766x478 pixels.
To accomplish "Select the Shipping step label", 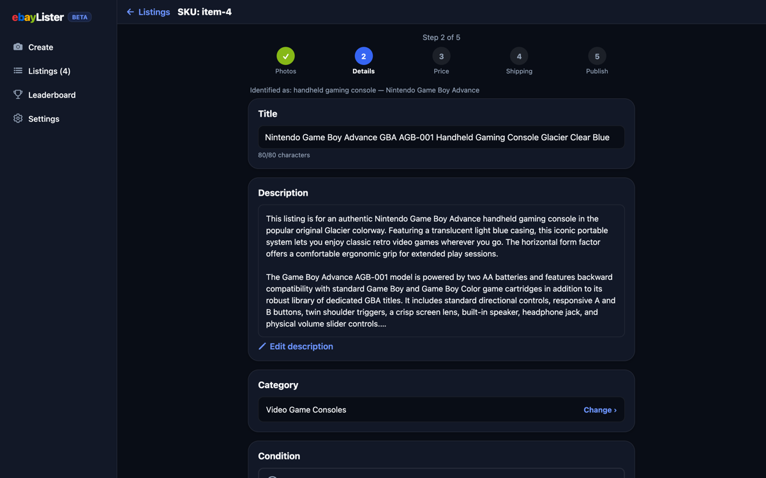I will (x=519, y=71).
